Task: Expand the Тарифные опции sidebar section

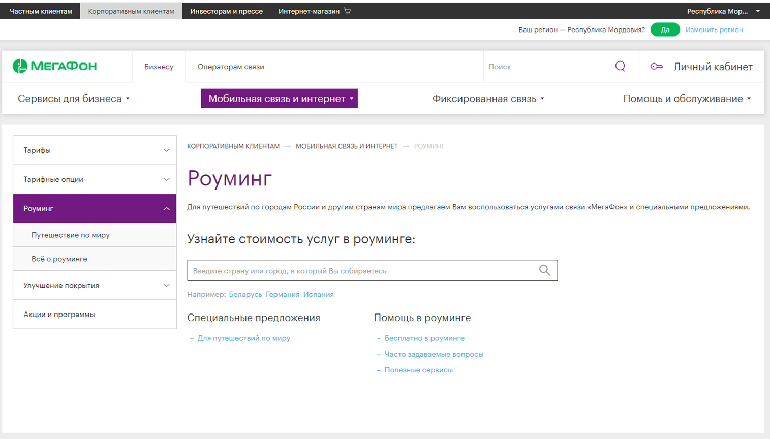Action: (x=95, y=179)
